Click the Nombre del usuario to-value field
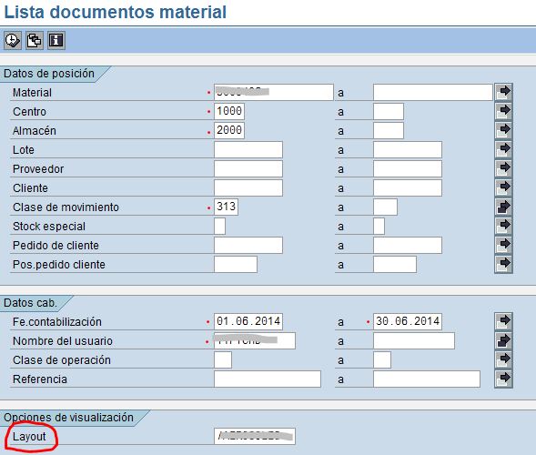The image size is (536, 455). pos(414,341)
